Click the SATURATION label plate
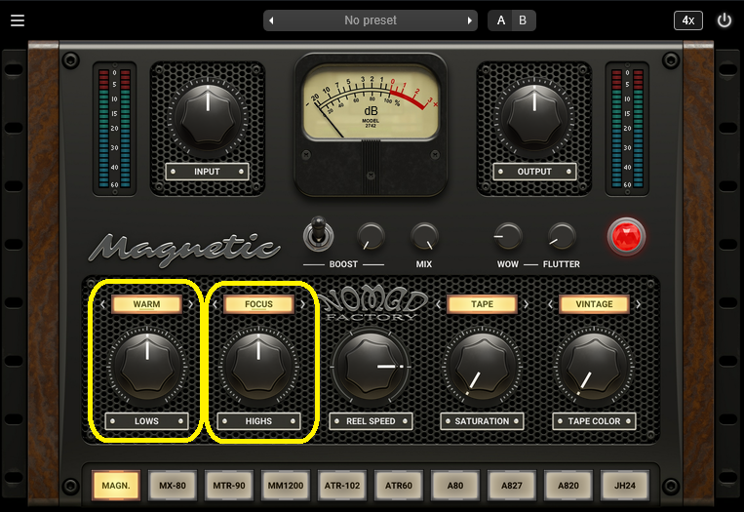 482,421
